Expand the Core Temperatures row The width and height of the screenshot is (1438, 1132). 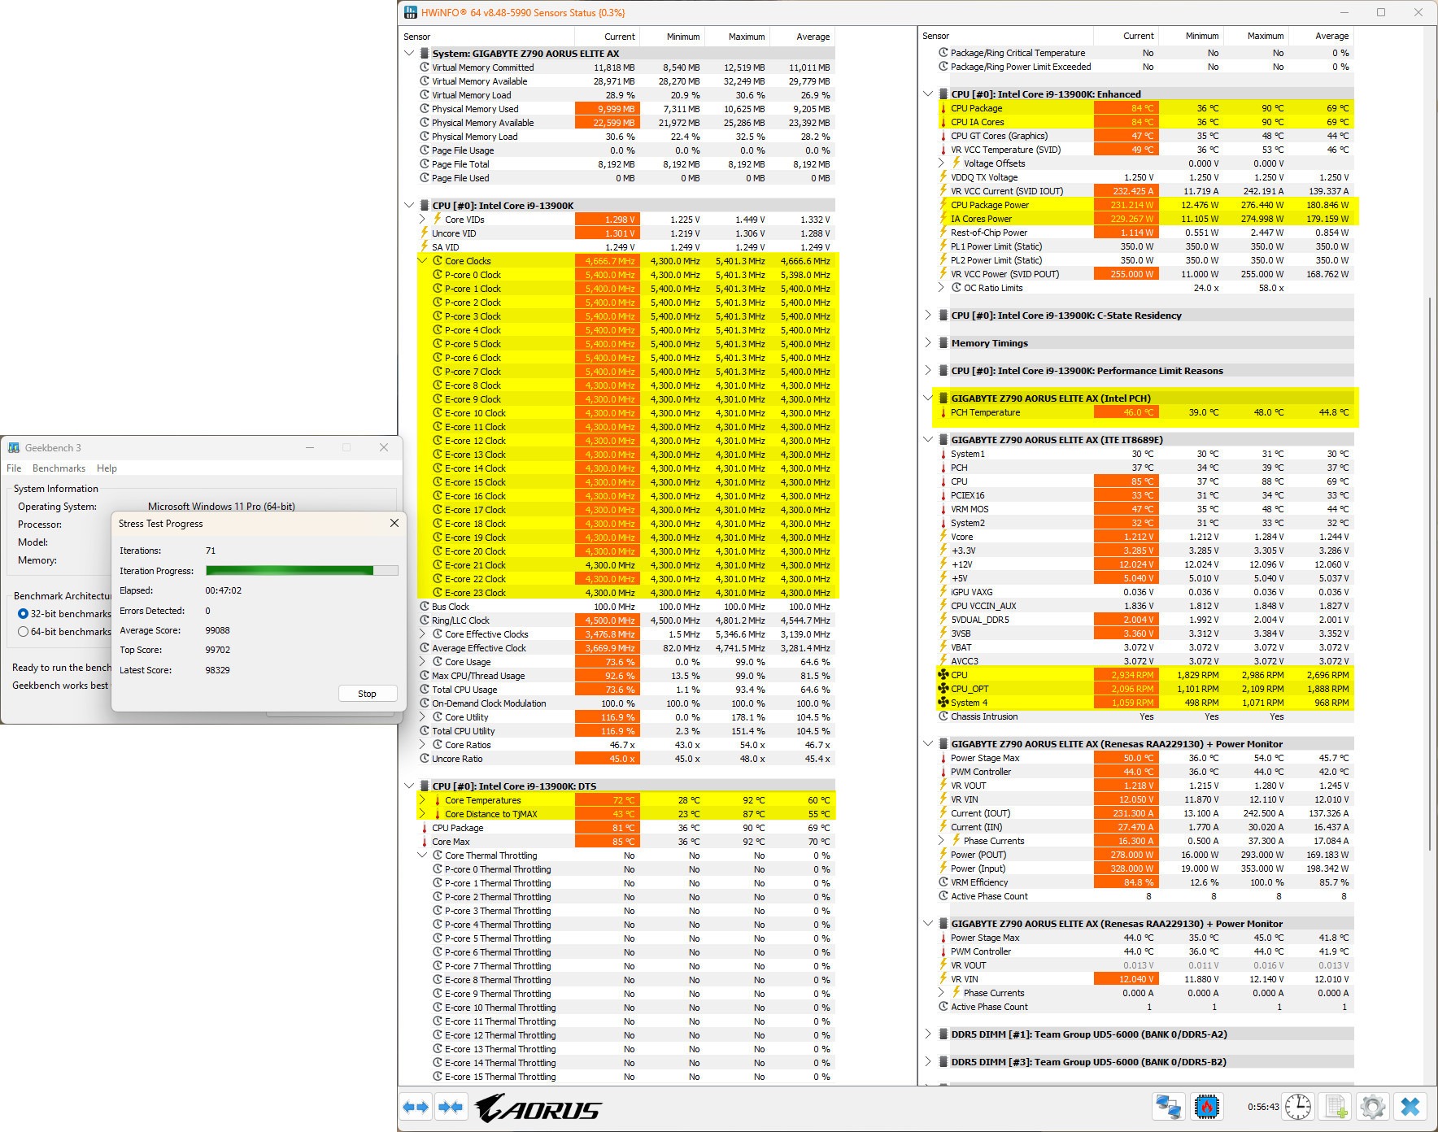click(422, 800)
